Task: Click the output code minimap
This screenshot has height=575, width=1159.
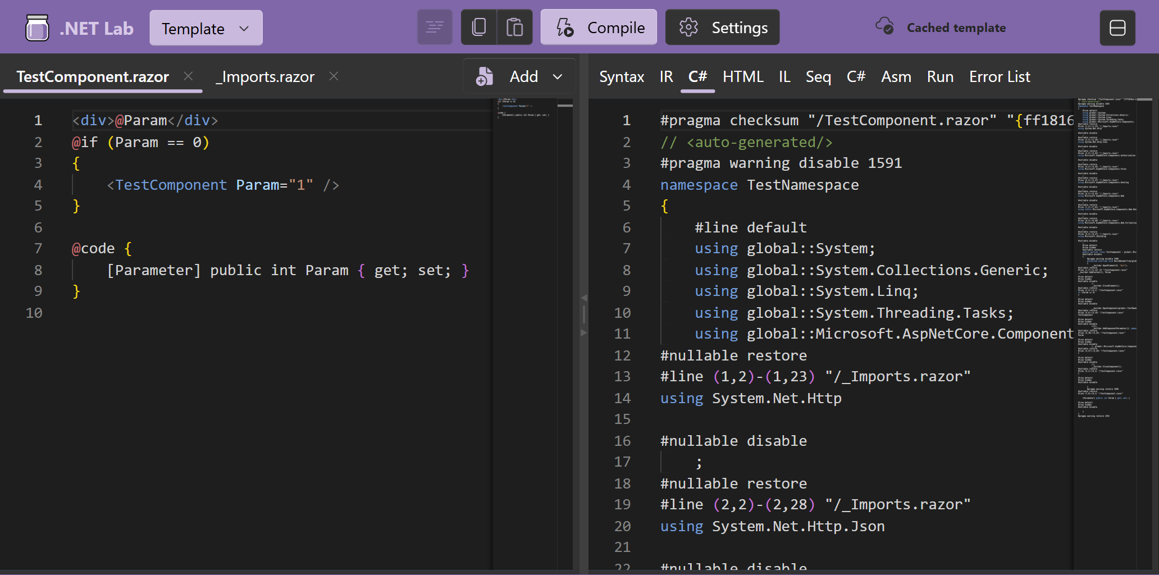Action: click(1106, 258)
